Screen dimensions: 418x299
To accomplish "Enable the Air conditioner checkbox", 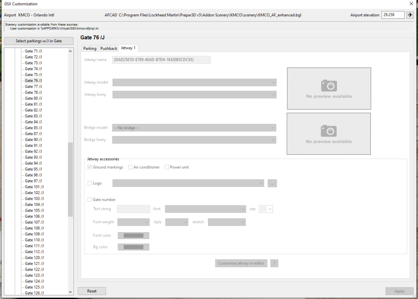I will (x=130, y=167).
